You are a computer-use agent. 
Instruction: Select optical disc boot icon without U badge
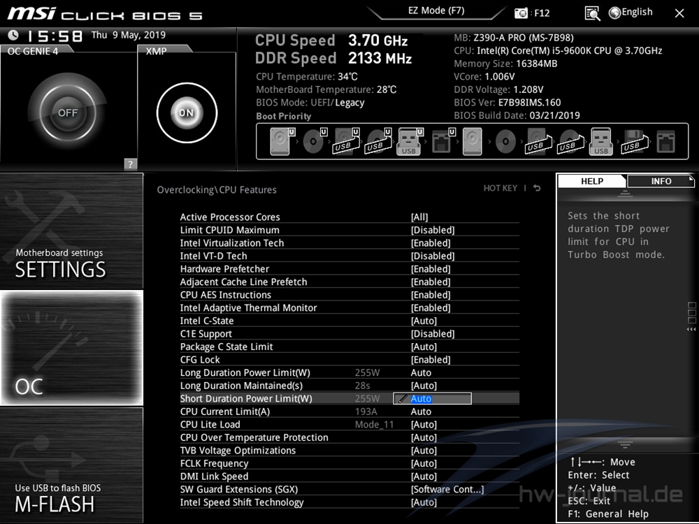505,142
